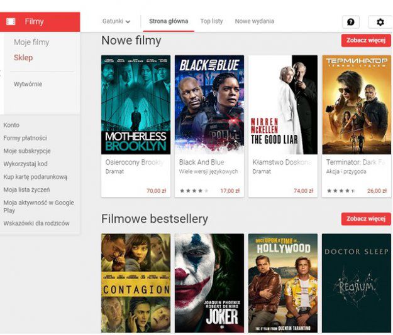Viewport: 393px width, 335px height.
Task: Click Dramat under Kłamstwo Doskonałe
Action: coord(262,172)
